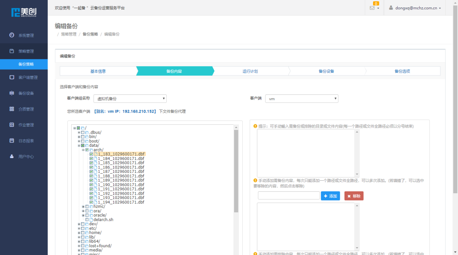Click the 备份设备 sidebar icon
The width and height of the screenshot is (458, 255).
[12, 93]
